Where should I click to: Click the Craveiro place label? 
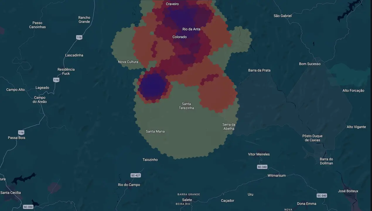pos(172,4)
